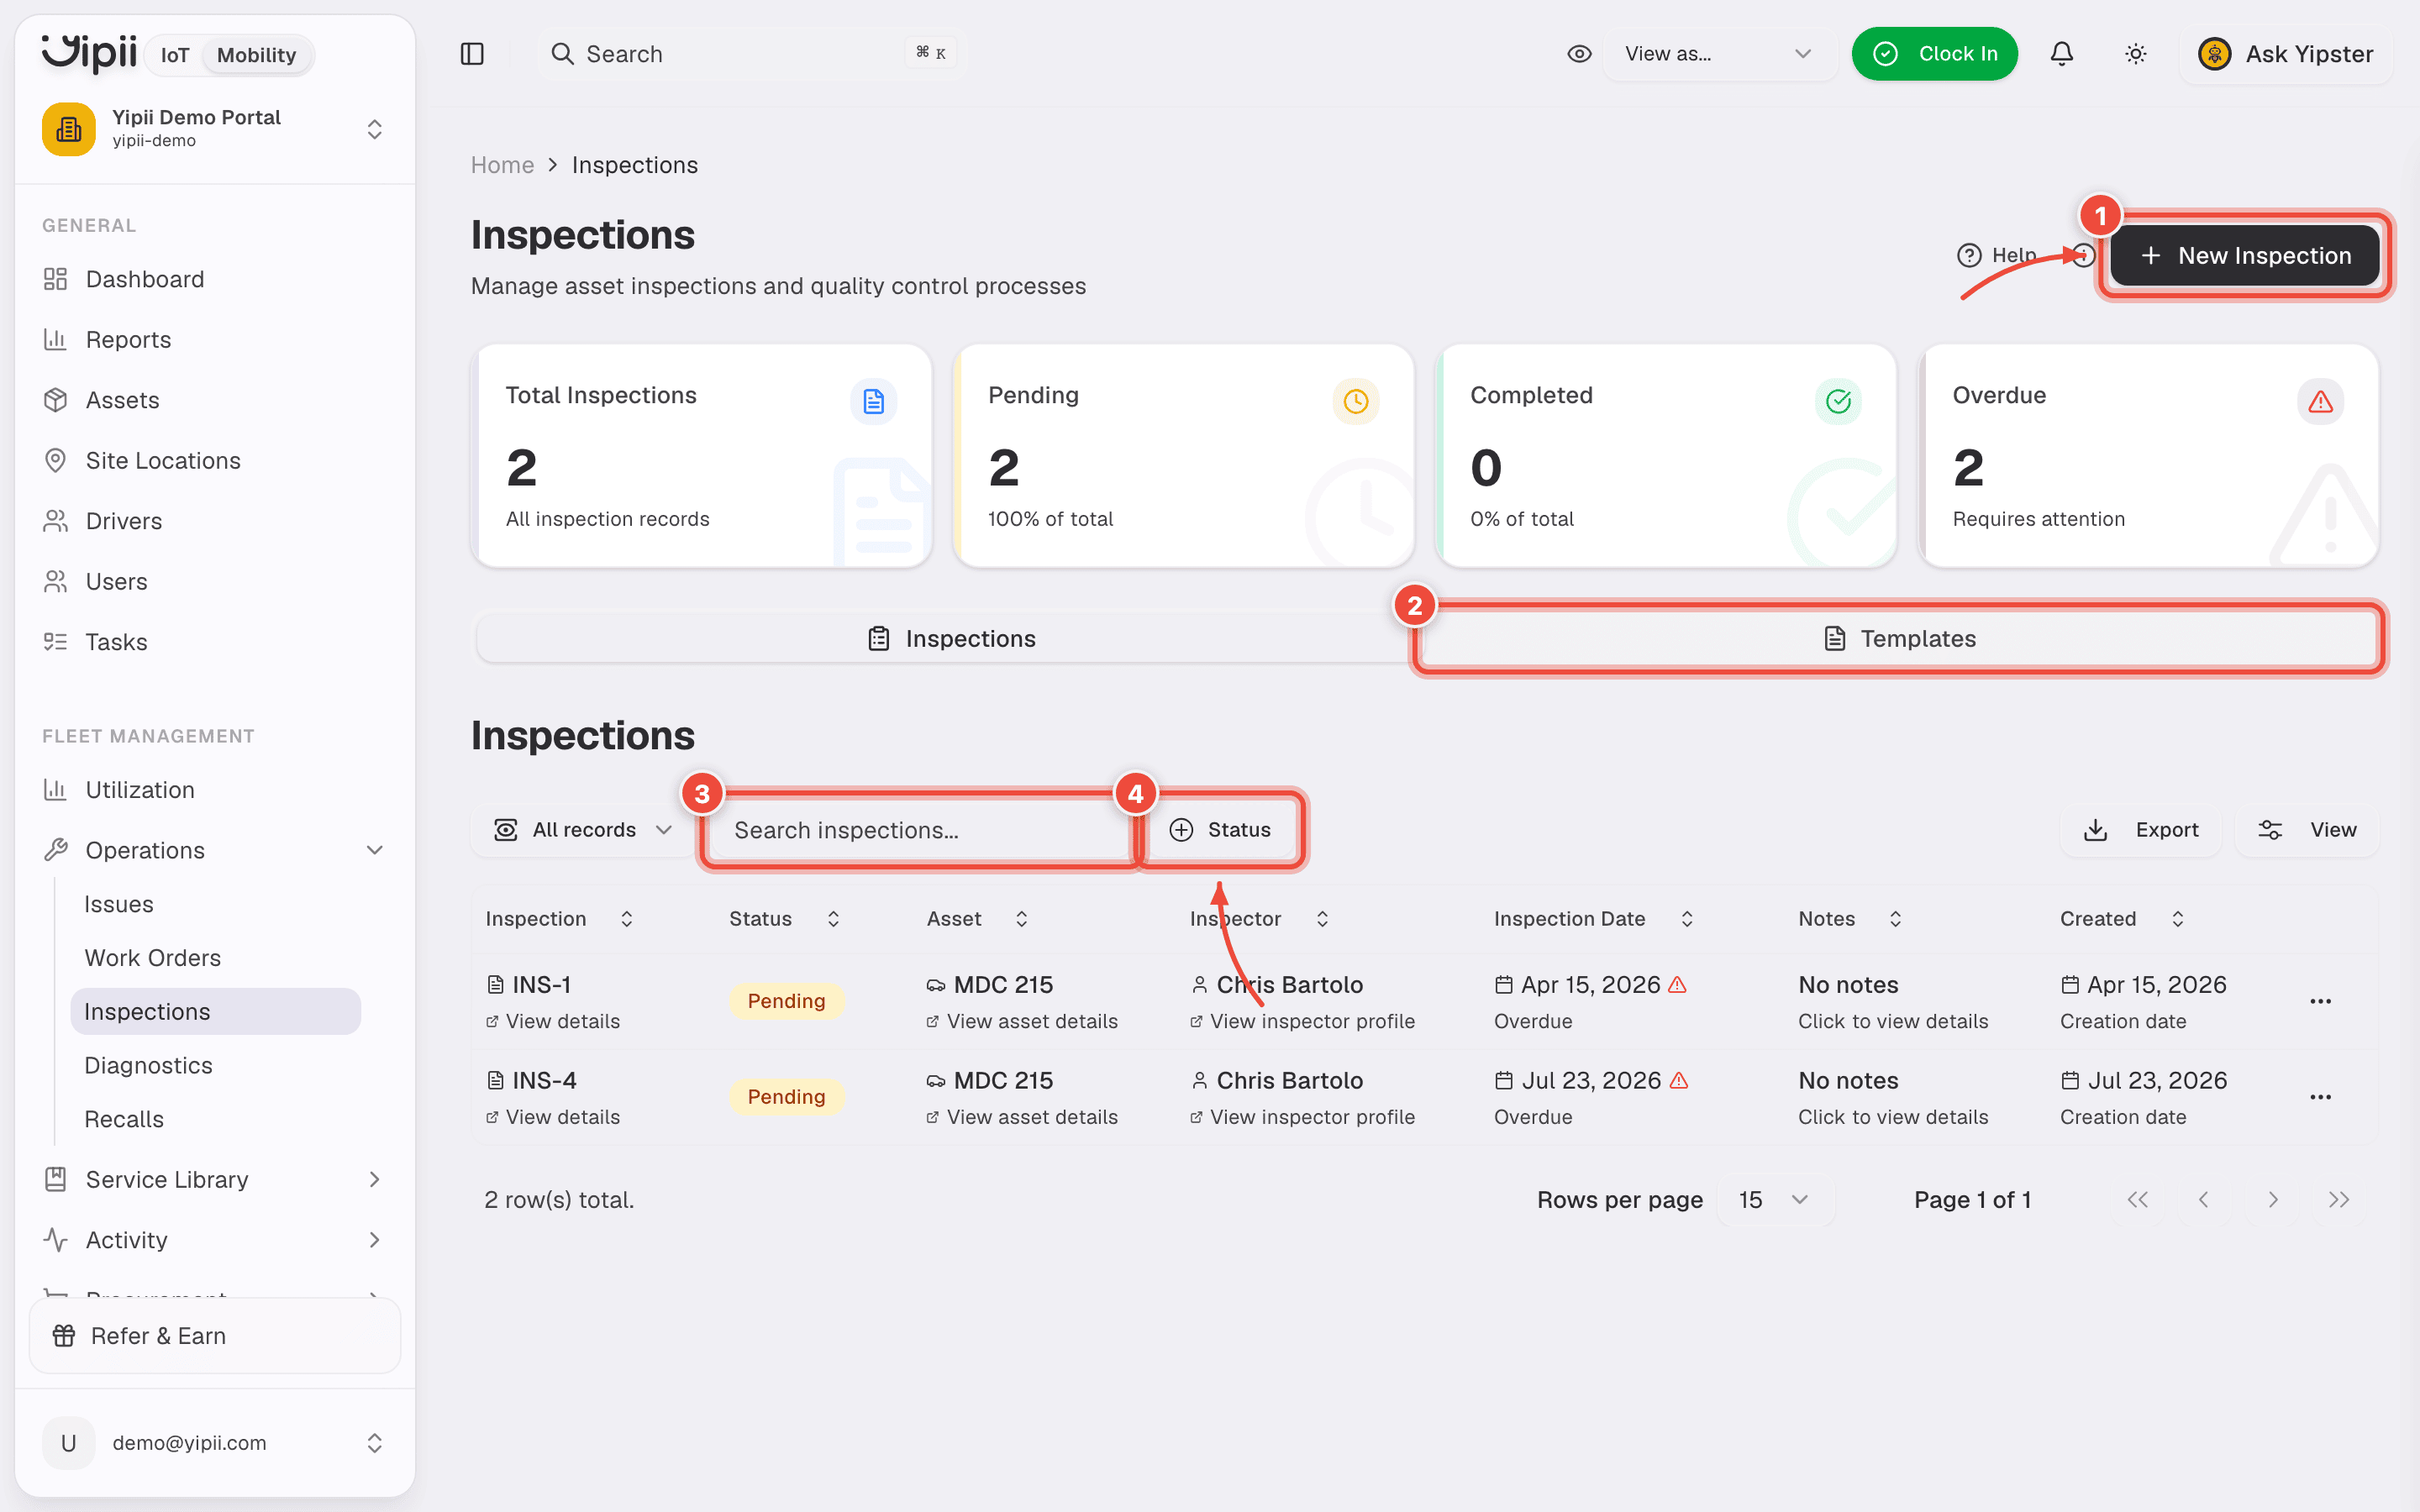
Task: Click Pending clock icon
Action: (x=1355, y=401)
